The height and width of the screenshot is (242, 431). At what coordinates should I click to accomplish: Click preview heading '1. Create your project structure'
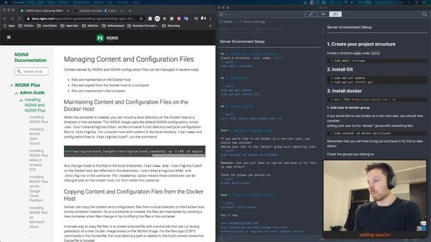pyautogui.click(x=361, y=44)
